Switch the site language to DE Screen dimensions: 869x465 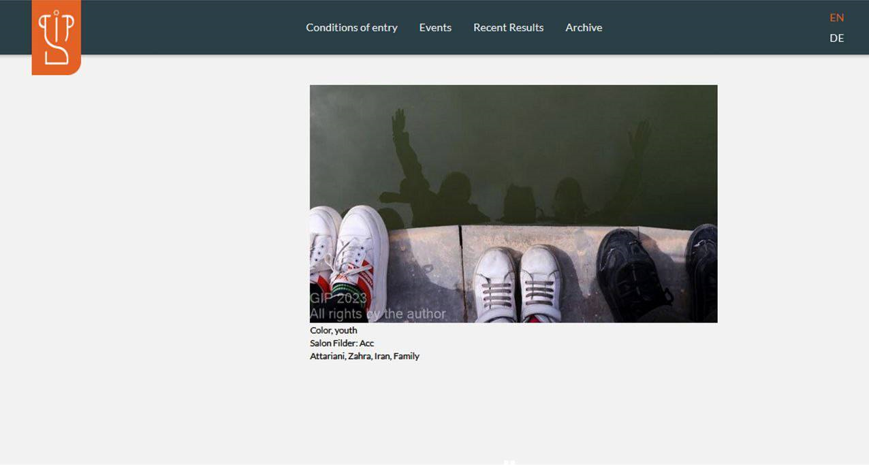836,38
